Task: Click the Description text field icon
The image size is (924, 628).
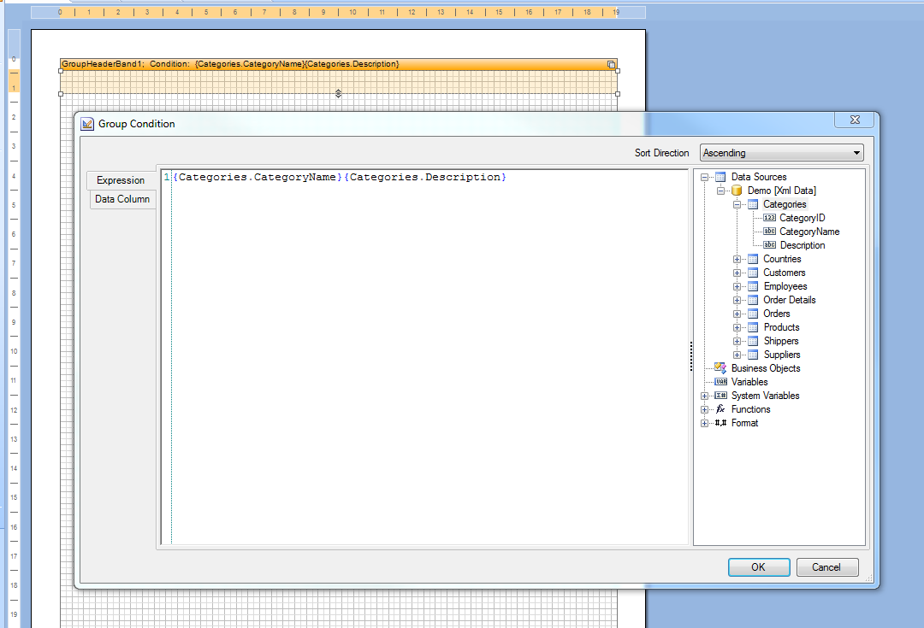Action: (x=770, y=245)
